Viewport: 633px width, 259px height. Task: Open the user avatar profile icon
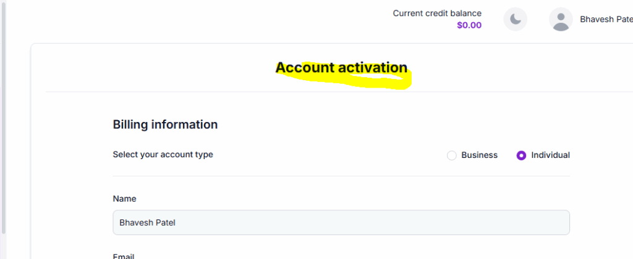[561, 19]
